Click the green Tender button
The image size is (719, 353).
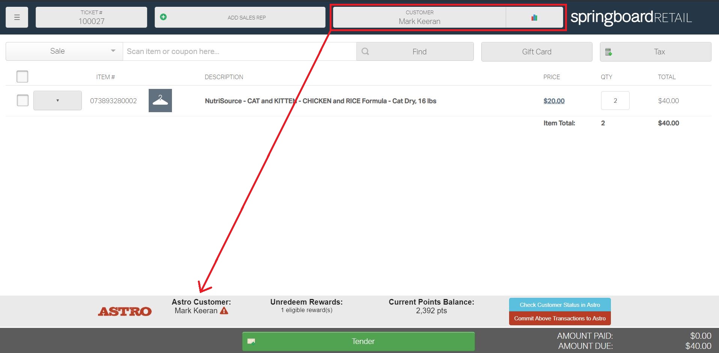coord(359,341)
